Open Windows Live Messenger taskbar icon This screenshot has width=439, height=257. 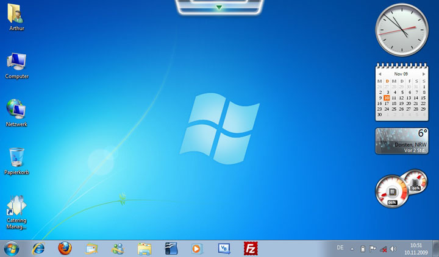[x=118, y=248]
